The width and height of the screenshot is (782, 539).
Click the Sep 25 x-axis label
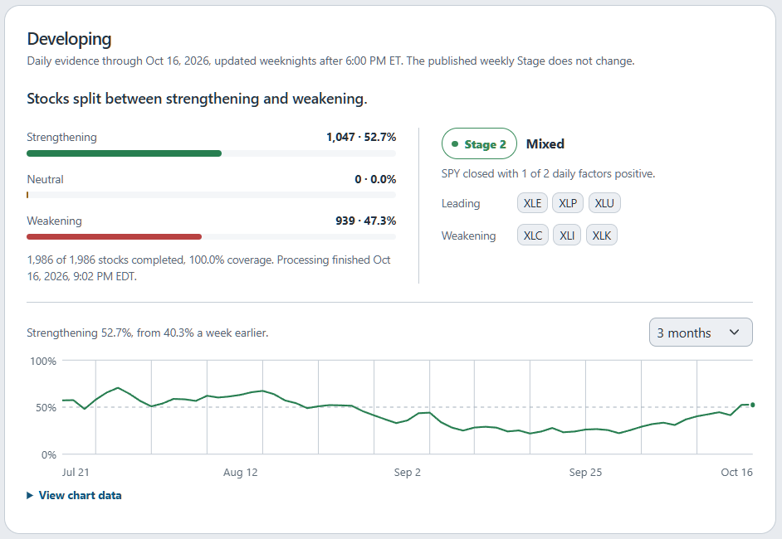(585, 473)
